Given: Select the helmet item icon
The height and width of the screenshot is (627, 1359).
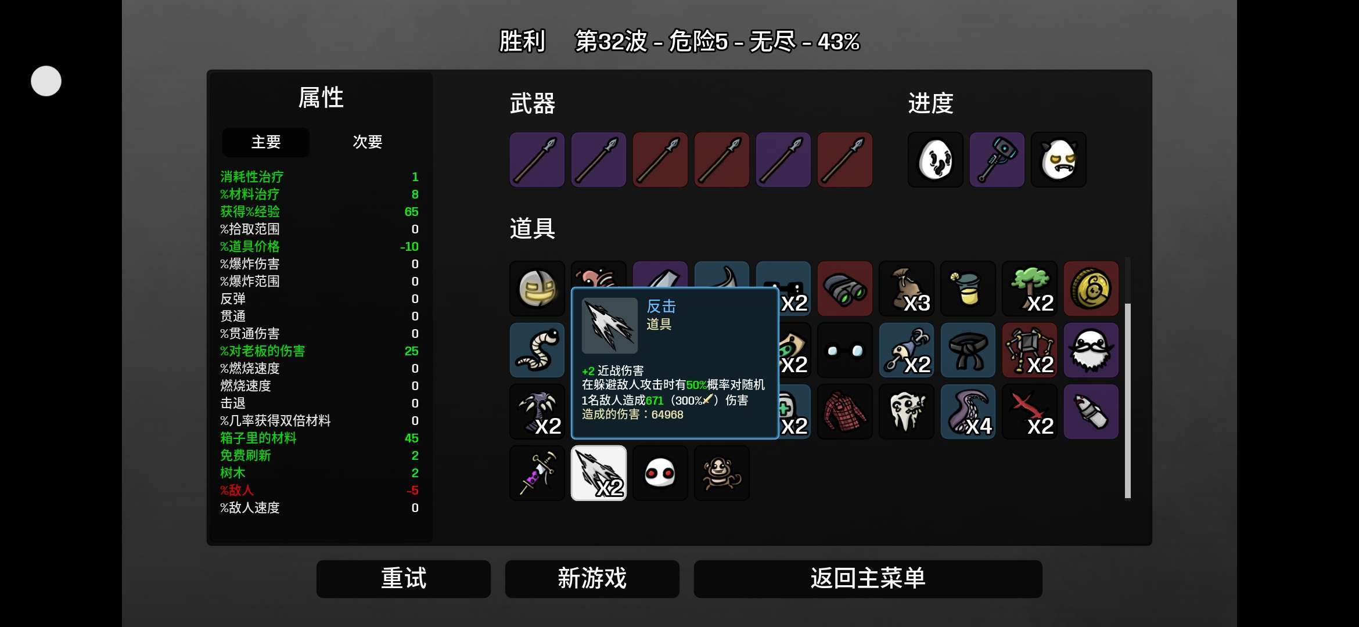Looking at the screenshot, I should pyautogui.click(x=537, y=289).
